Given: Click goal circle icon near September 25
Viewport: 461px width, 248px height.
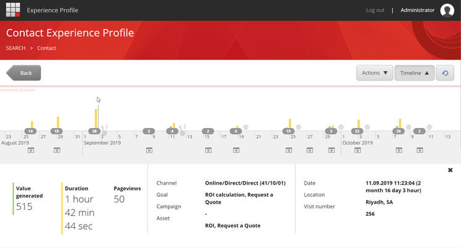Looking at the screenshot, I should pos(298,127).
